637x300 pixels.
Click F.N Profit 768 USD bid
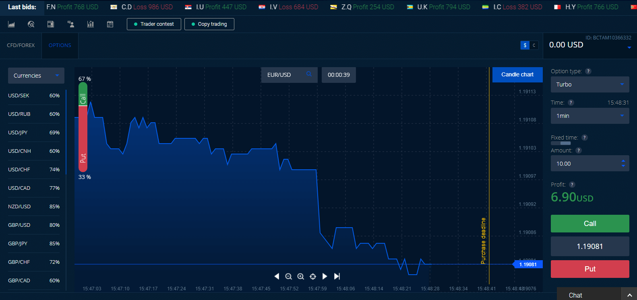coord(72,7)
